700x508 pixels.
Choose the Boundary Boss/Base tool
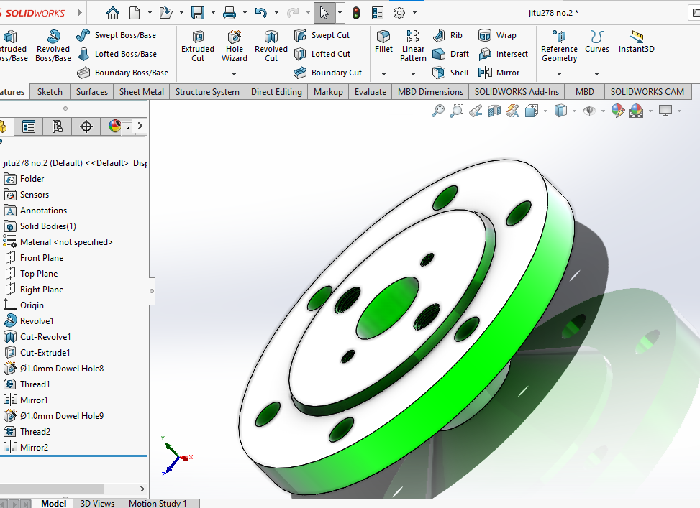coord(122,73)
